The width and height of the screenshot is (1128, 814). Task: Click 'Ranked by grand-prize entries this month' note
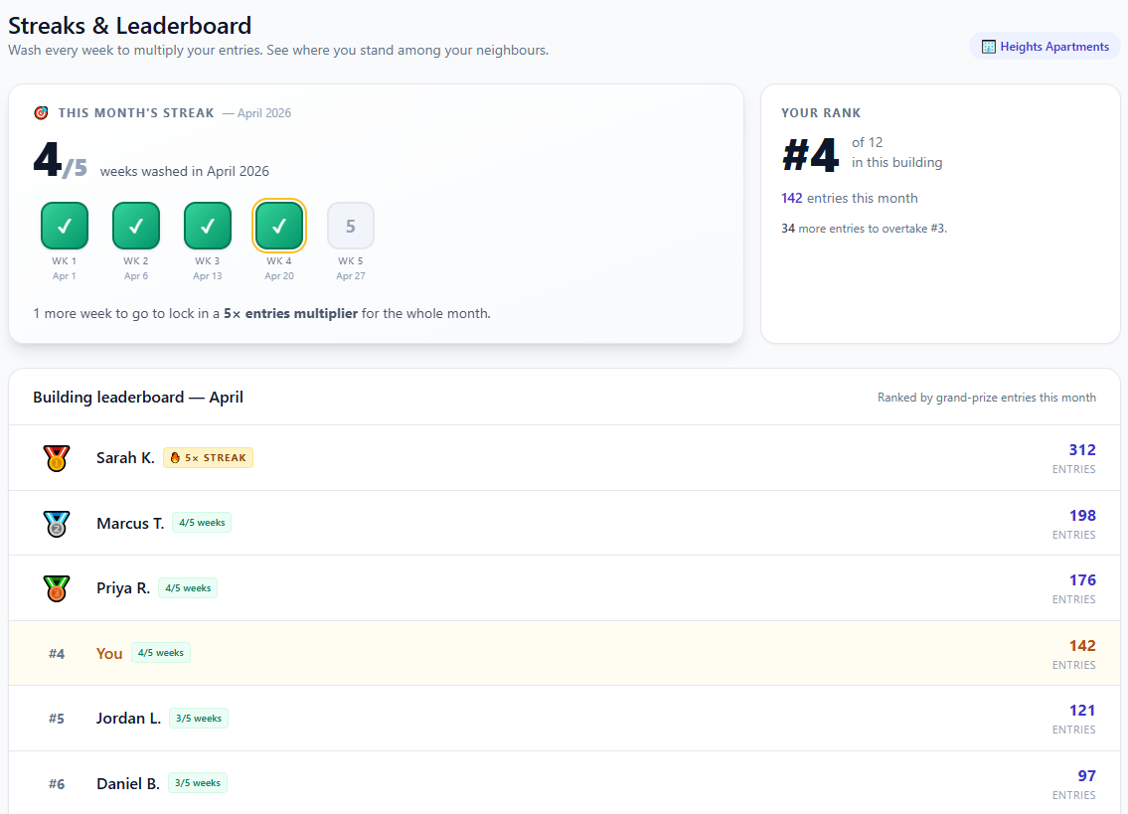coord(986,398)
